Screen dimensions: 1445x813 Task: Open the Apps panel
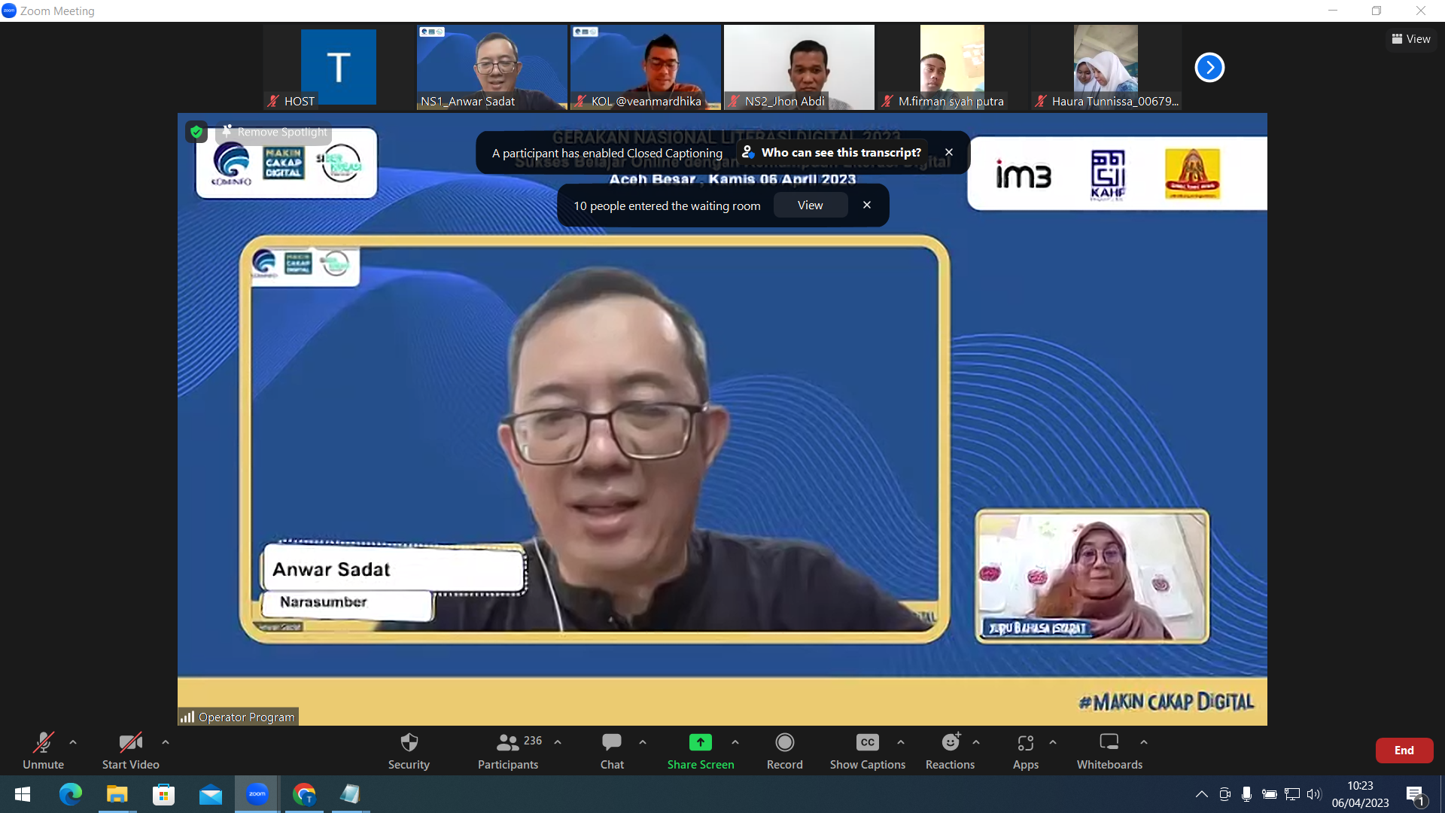click(1026, 751)
